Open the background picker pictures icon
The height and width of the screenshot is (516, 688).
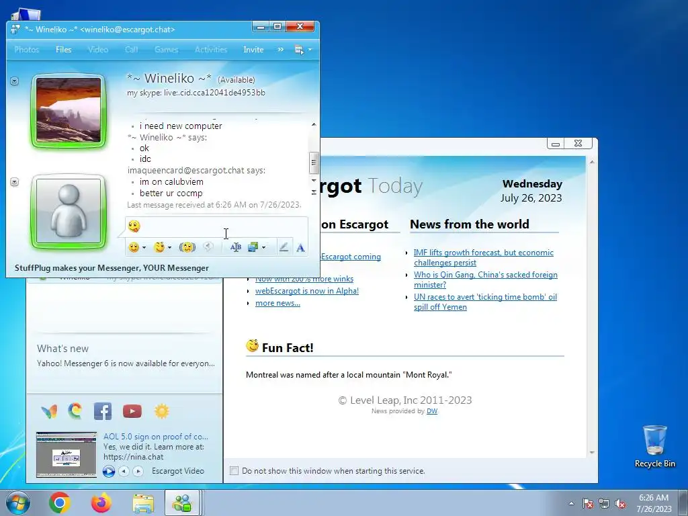[253, 247]
